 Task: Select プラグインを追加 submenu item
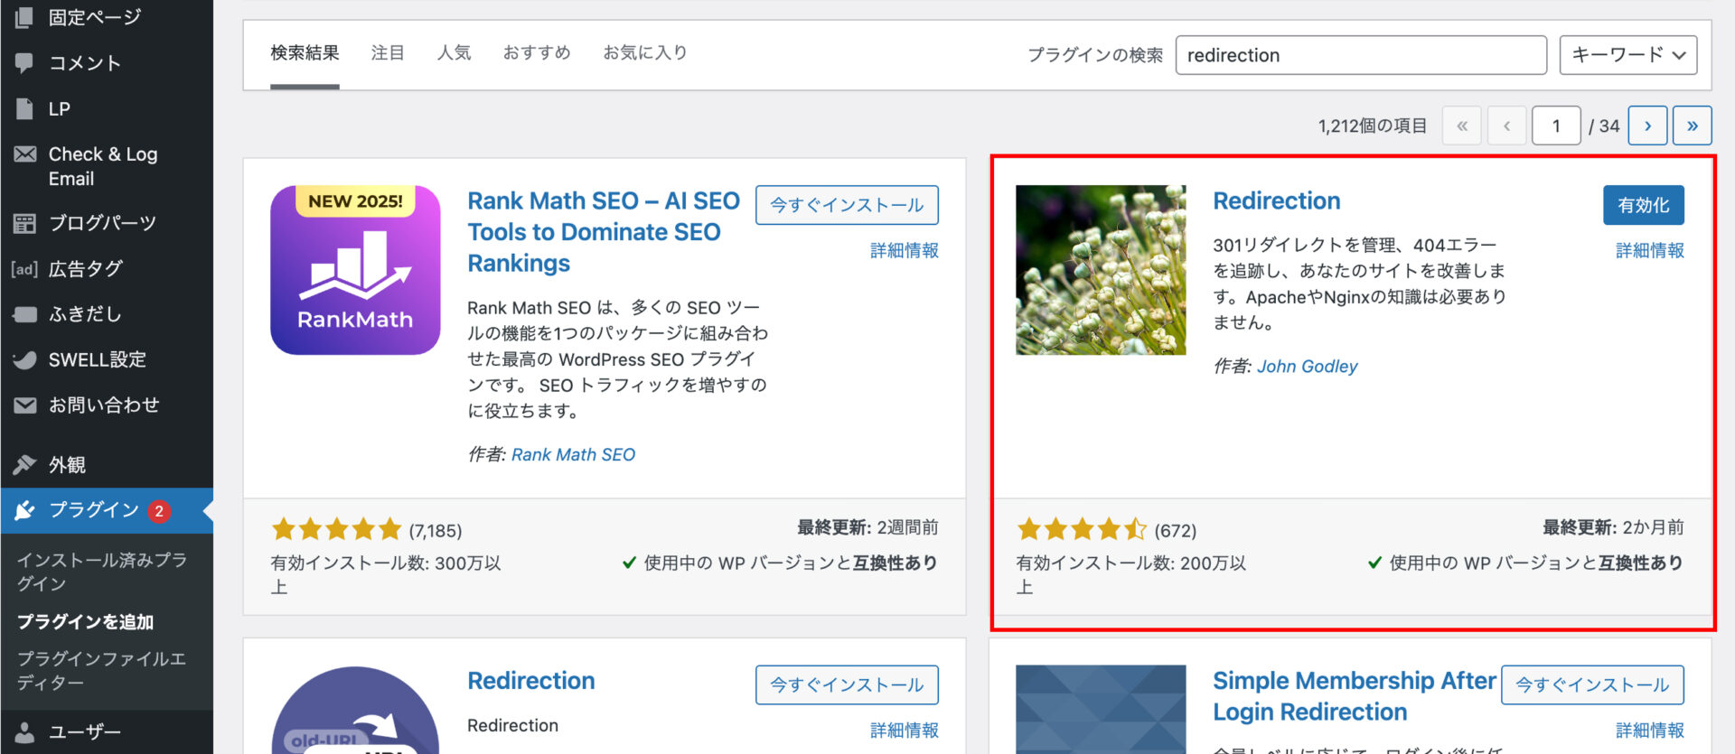pyautogui.click(x=85, y=622)
